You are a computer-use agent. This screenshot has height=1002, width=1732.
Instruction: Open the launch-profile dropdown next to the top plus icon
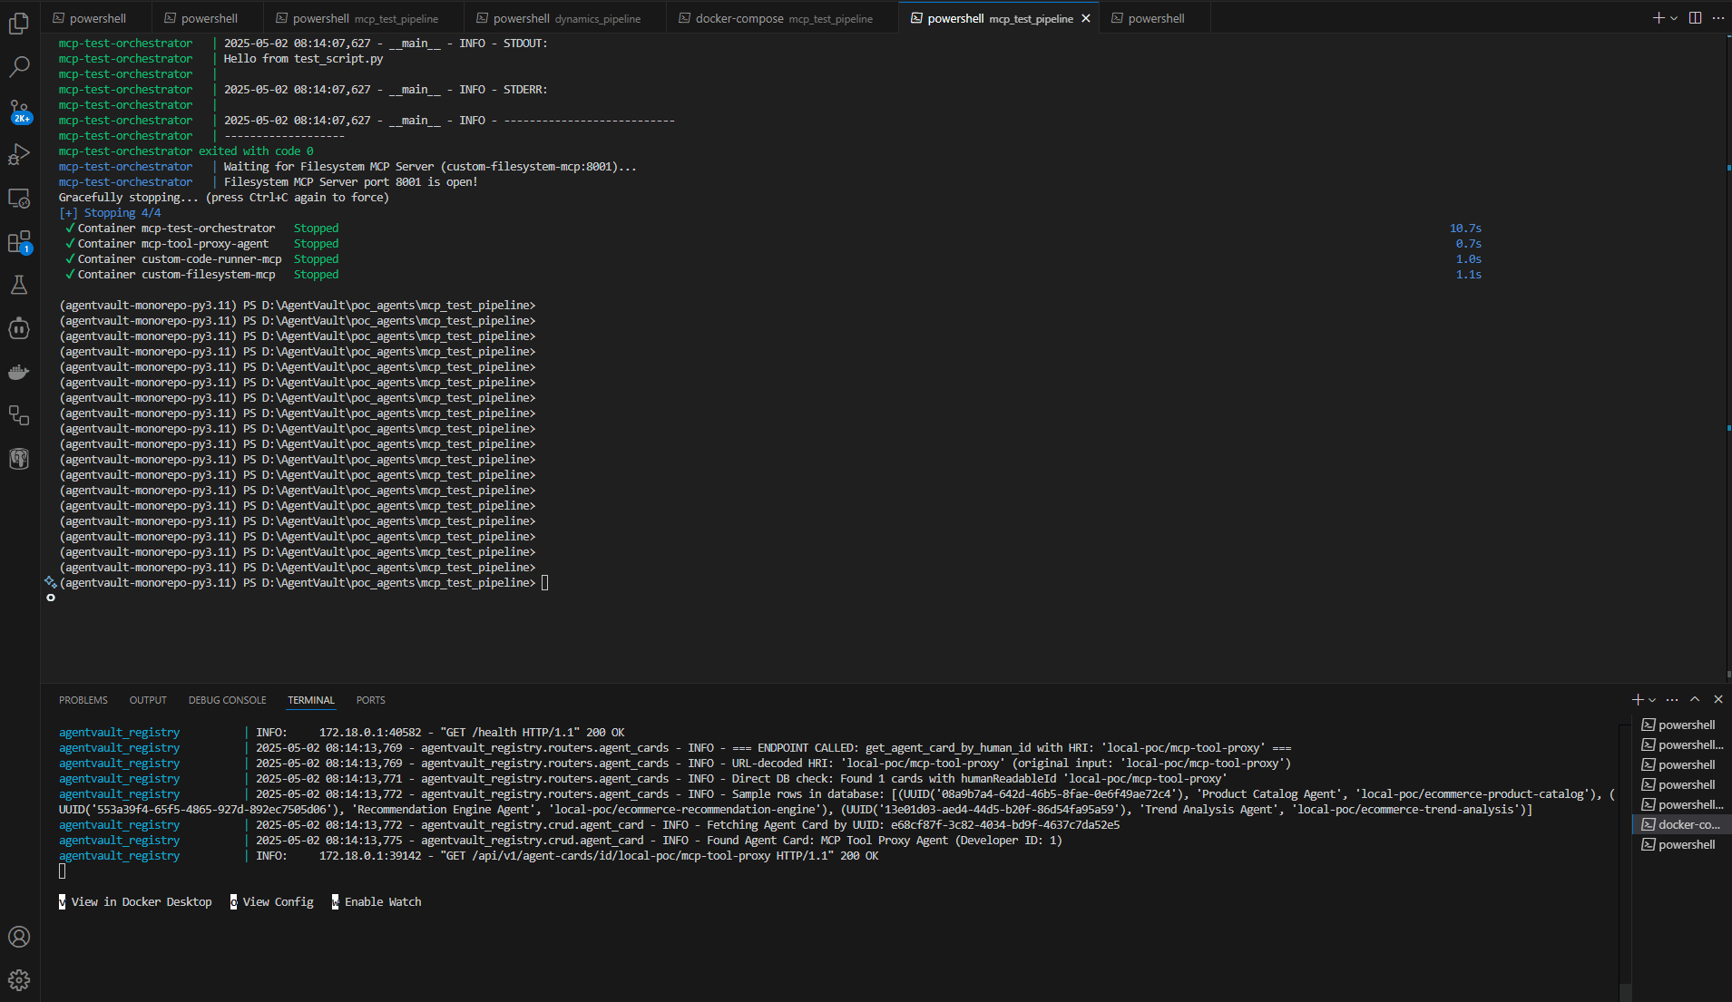1673,18
